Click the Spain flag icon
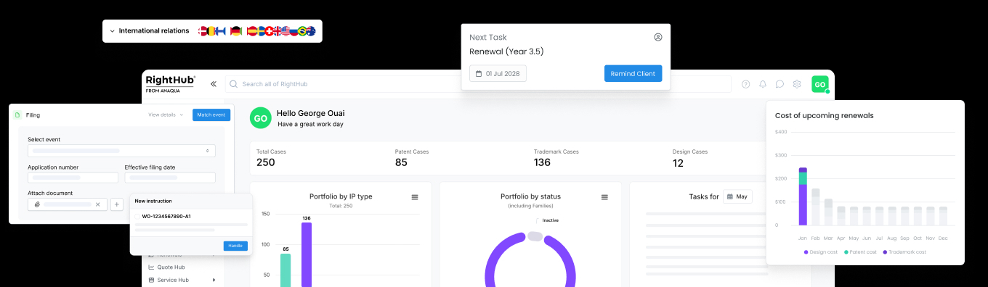988x287 pixels. pos(252,31)
